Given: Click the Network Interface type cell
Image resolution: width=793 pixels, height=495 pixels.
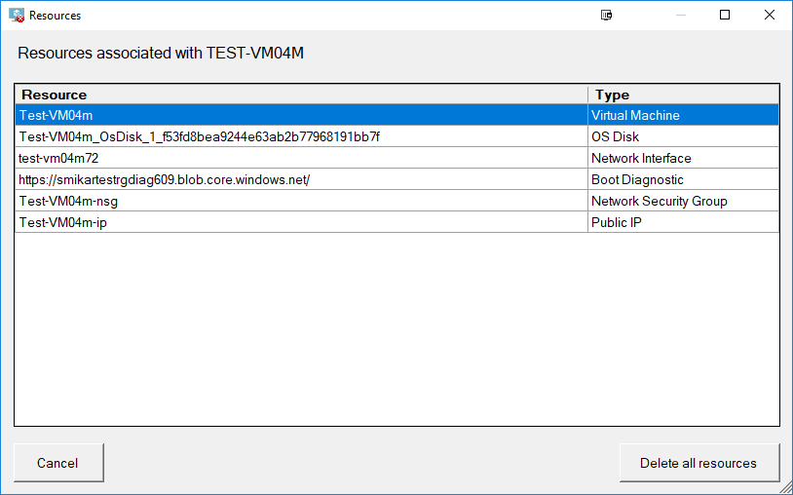Looking at the screenshot, I should [x=684, y=158].
